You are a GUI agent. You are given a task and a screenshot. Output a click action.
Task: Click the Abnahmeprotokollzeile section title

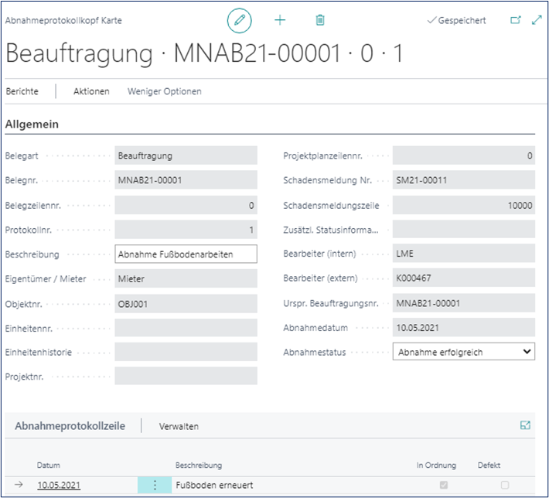point(70,426)
